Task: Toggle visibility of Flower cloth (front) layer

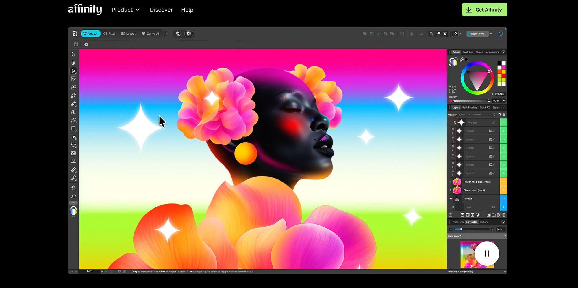Action: [503, 190]
